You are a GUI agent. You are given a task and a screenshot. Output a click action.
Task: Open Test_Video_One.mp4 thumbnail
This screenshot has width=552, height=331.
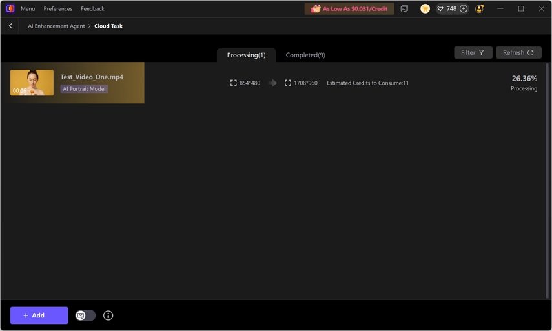pyautogui.click(x=32, y=83)
